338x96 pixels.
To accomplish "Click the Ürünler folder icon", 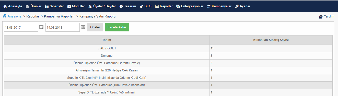I will 28,6.
